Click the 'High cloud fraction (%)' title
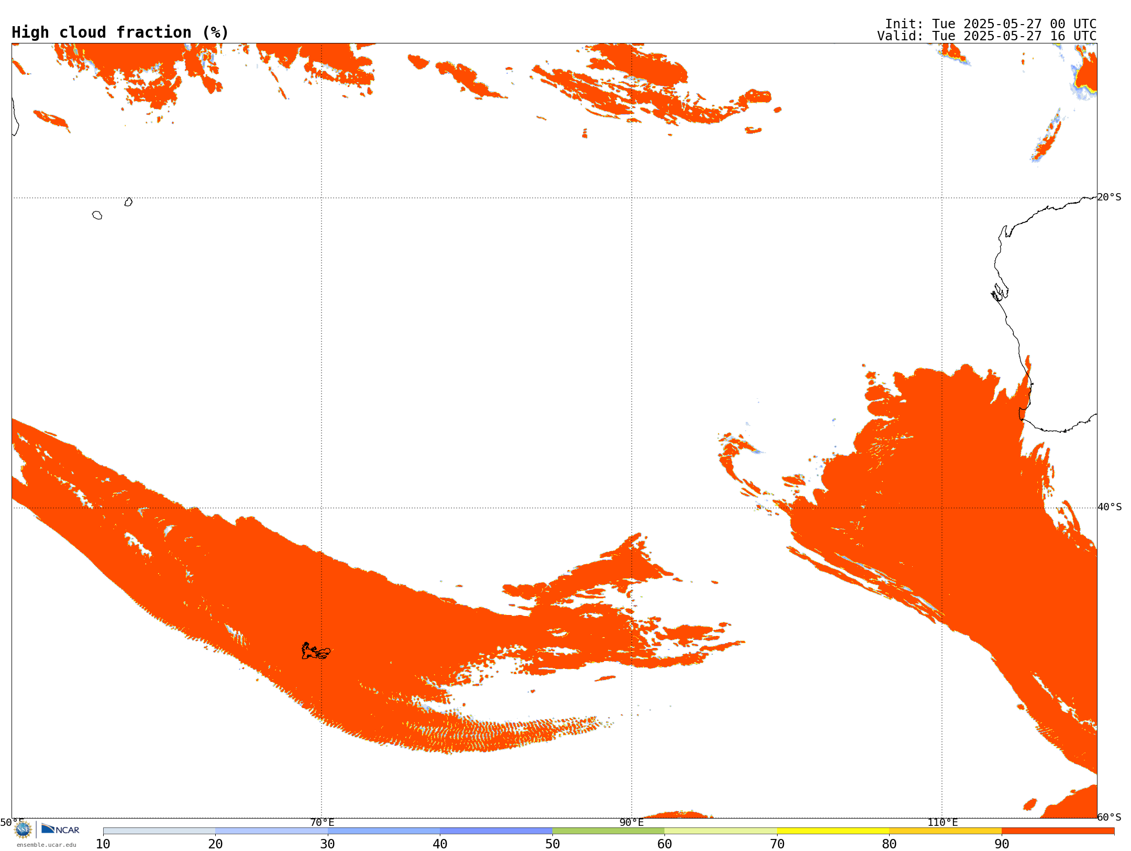1131x851 pixels. (x=120, y=32)
